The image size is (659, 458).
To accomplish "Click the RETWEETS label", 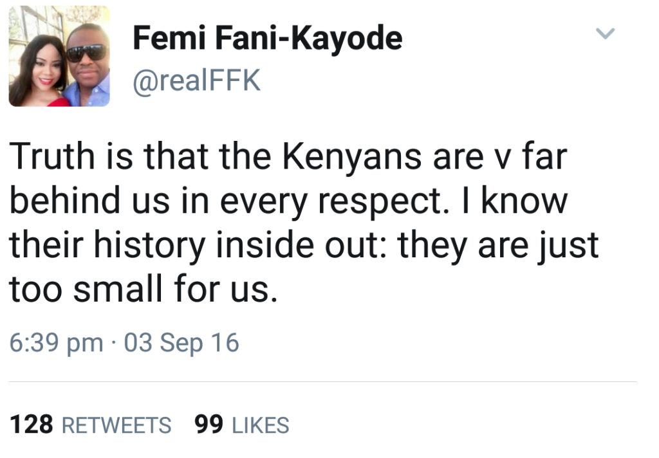I will pos(116,425).
